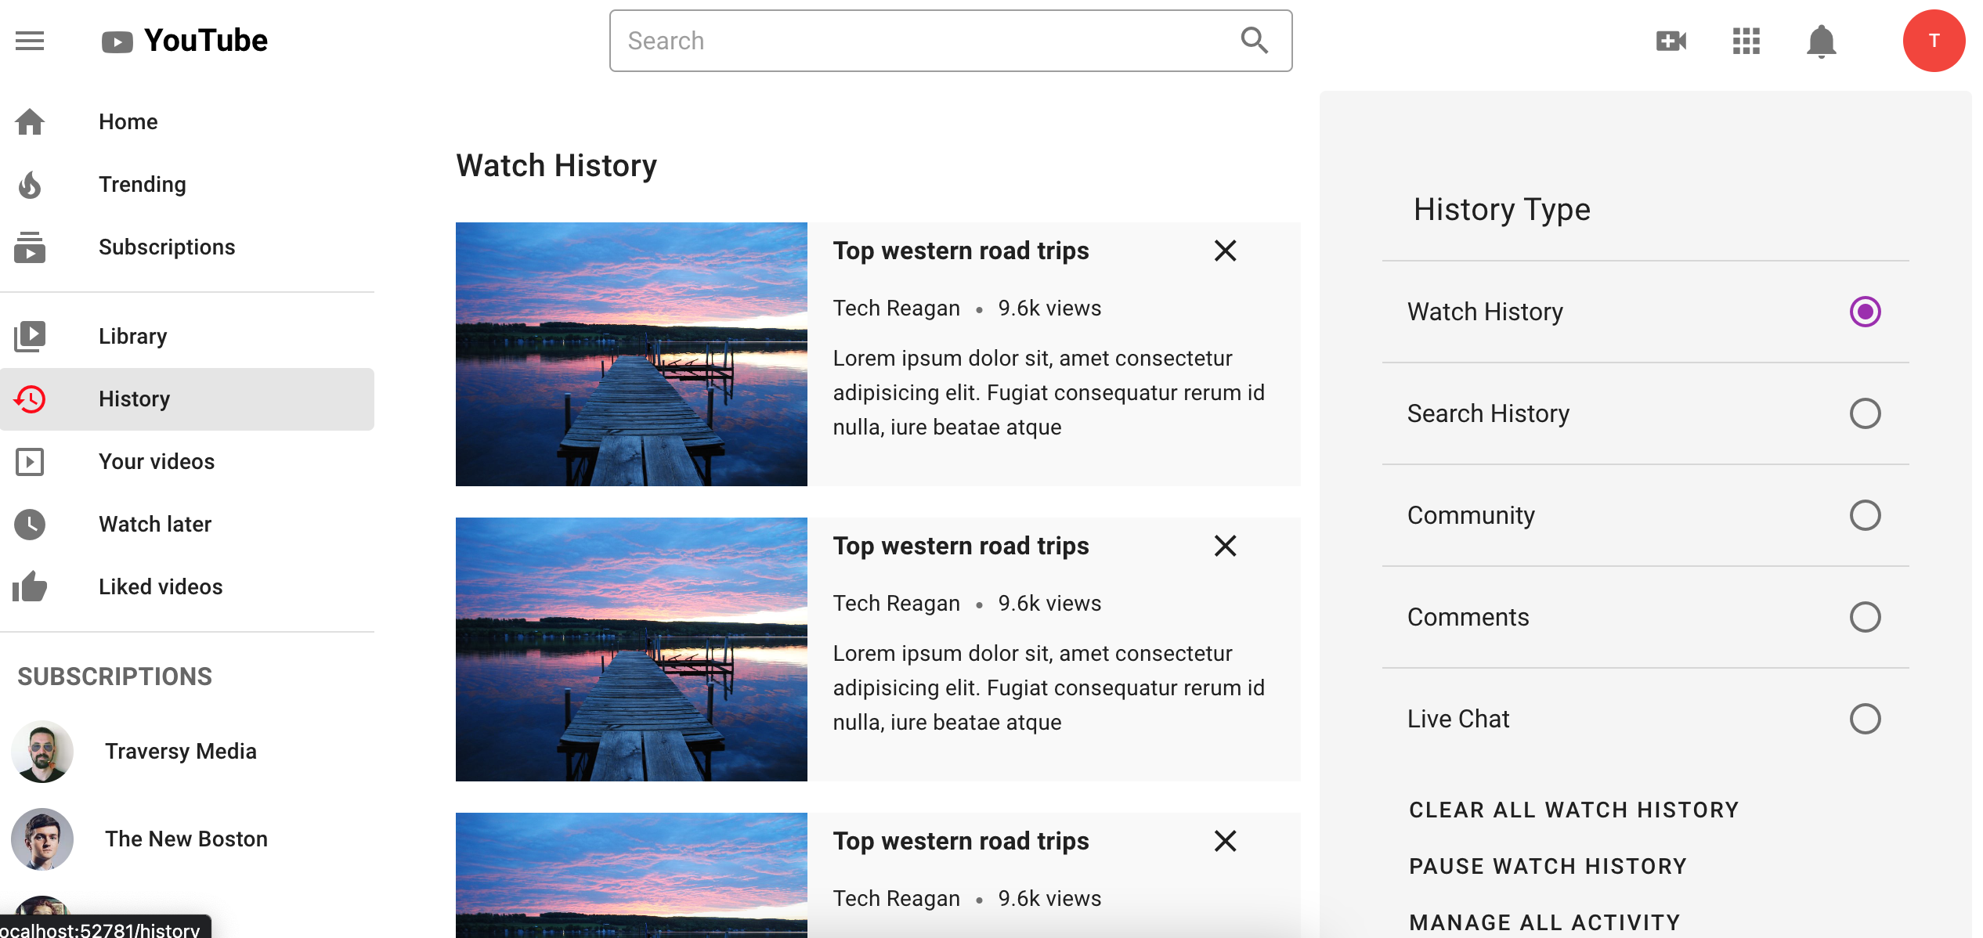Viewport: 1983px width, 938px height.
Task: Remove the first Top western road trips video
Action: (1225, 251)
